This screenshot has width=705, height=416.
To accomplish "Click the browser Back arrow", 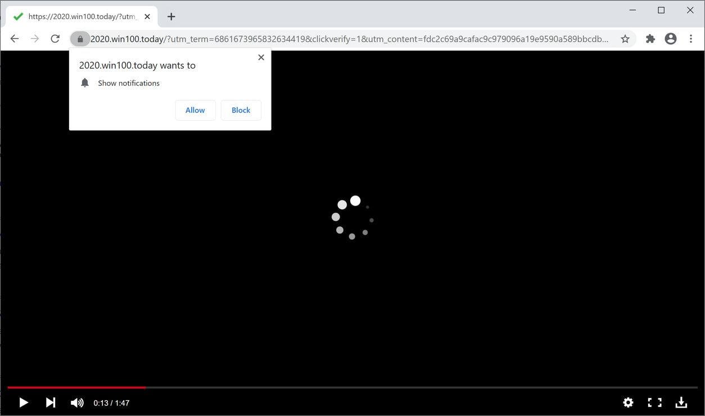I will pyautogui.click(x=15, y=39).
